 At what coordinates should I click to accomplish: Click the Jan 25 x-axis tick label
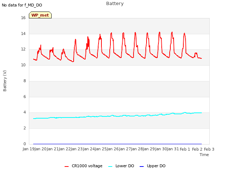click(101, 149)
